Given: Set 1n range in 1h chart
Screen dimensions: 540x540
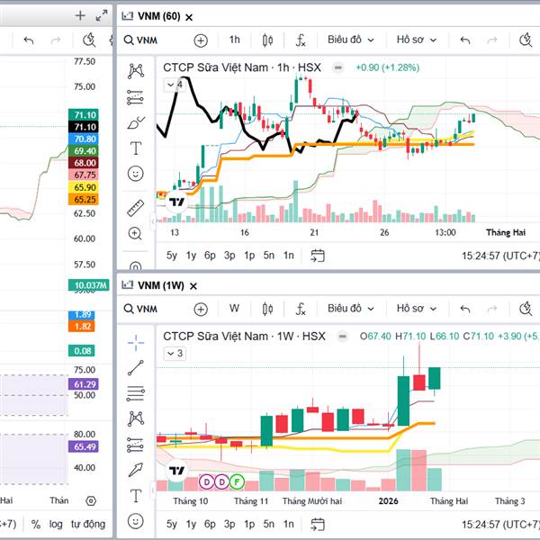Looking at the screenshot, I should tap(289, 256).
